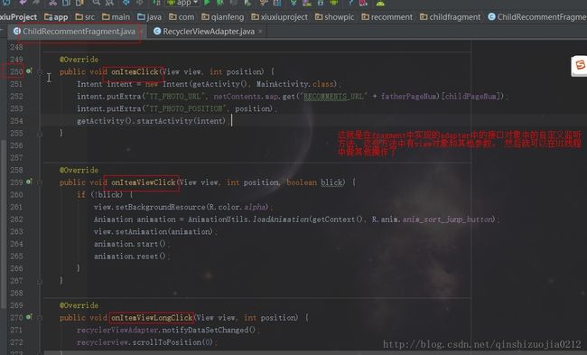Click the @Override annotation on line 249

pyautogui.click(x=79, y=60)
